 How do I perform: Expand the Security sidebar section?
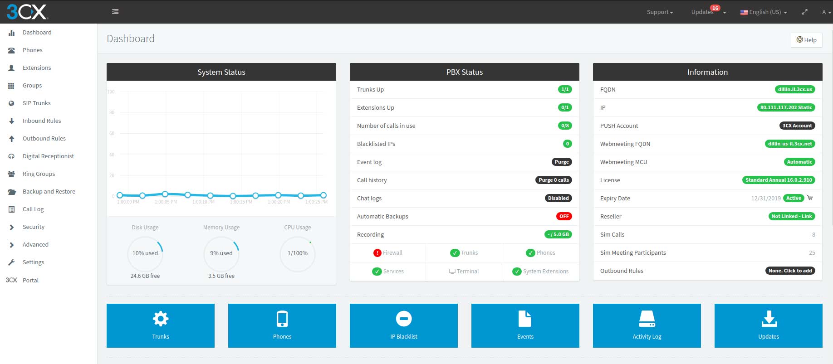coord(34,227)
